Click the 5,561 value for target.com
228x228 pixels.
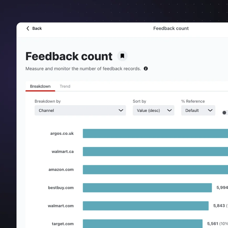(213, 224)
